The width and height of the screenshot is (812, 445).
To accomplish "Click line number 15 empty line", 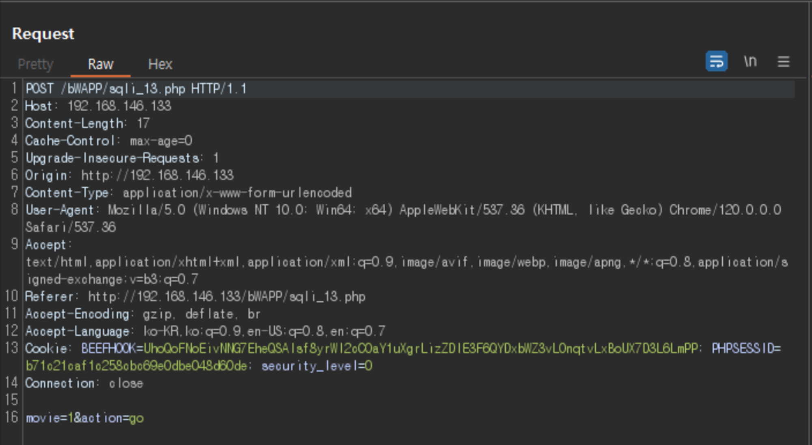I will click(x=11, y=400).
